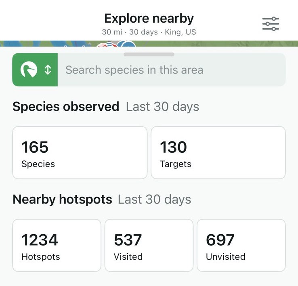Tap the green bird species icon
This screenshot has width=298, height=286.
click(29, 70)
